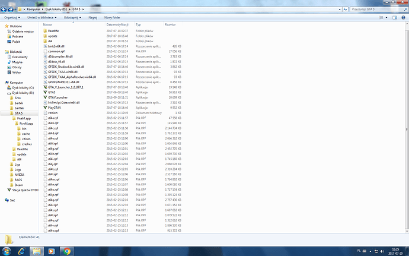Sort by the Rozmiar column header
Screen dimensions: 409x256
click(x=173, y=24)
